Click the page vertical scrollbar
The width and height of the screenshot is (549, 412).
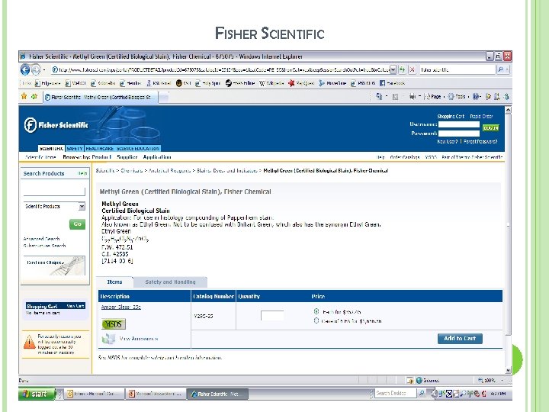tap(509, 224)
